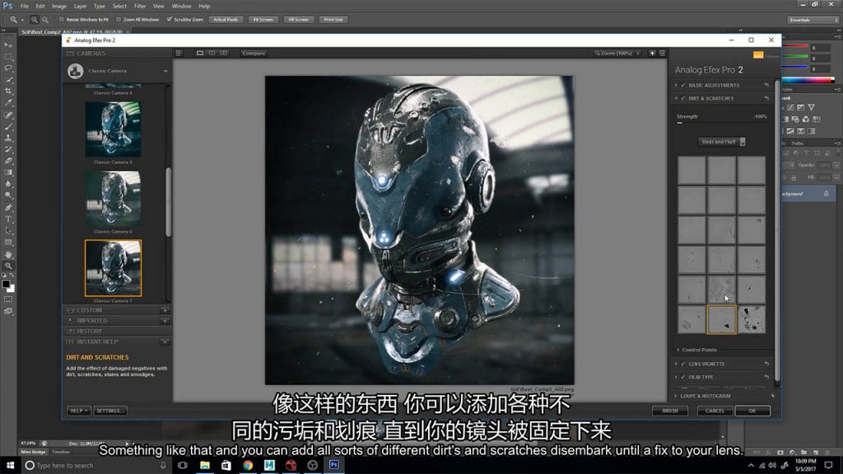Click the Photoshop taskbar icon
The height and width of the screenshot is (474, 843).
(334, 466)
